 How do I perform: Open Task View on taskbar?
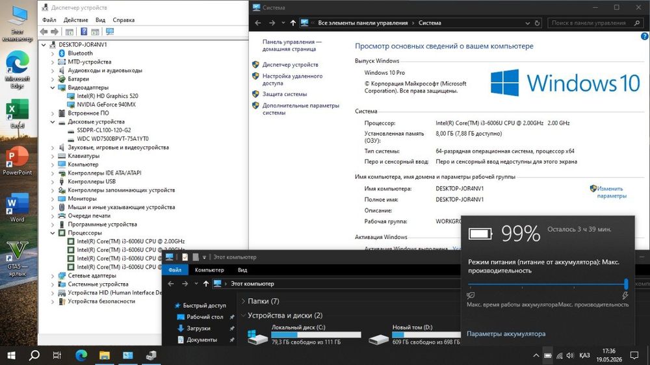(x=57, y=355)
